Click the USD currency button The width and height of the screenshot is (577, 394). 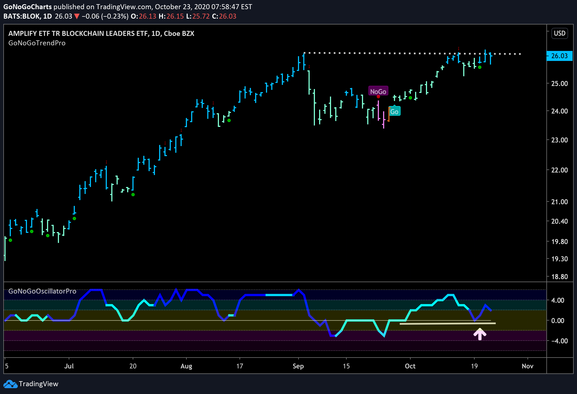tap(559, 33)
